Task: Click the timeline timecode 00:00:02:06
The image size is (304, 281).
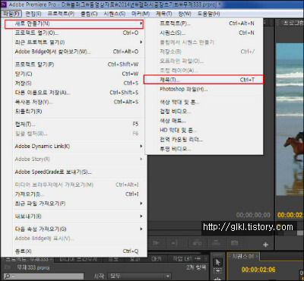Action: (x=258, y=270)
